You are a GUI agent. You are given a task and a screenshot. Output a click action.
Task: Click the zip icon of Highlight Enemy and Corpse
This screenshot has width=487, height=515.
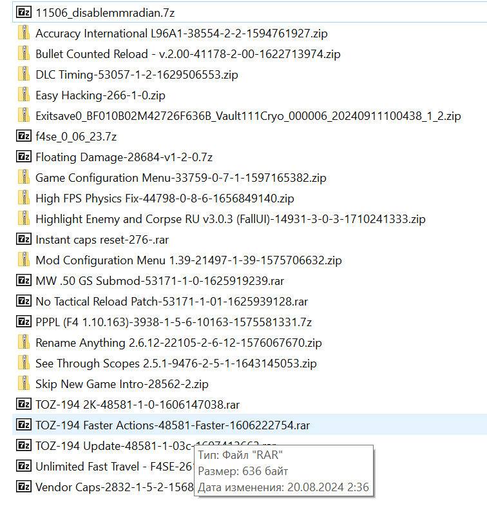[24, 219]
